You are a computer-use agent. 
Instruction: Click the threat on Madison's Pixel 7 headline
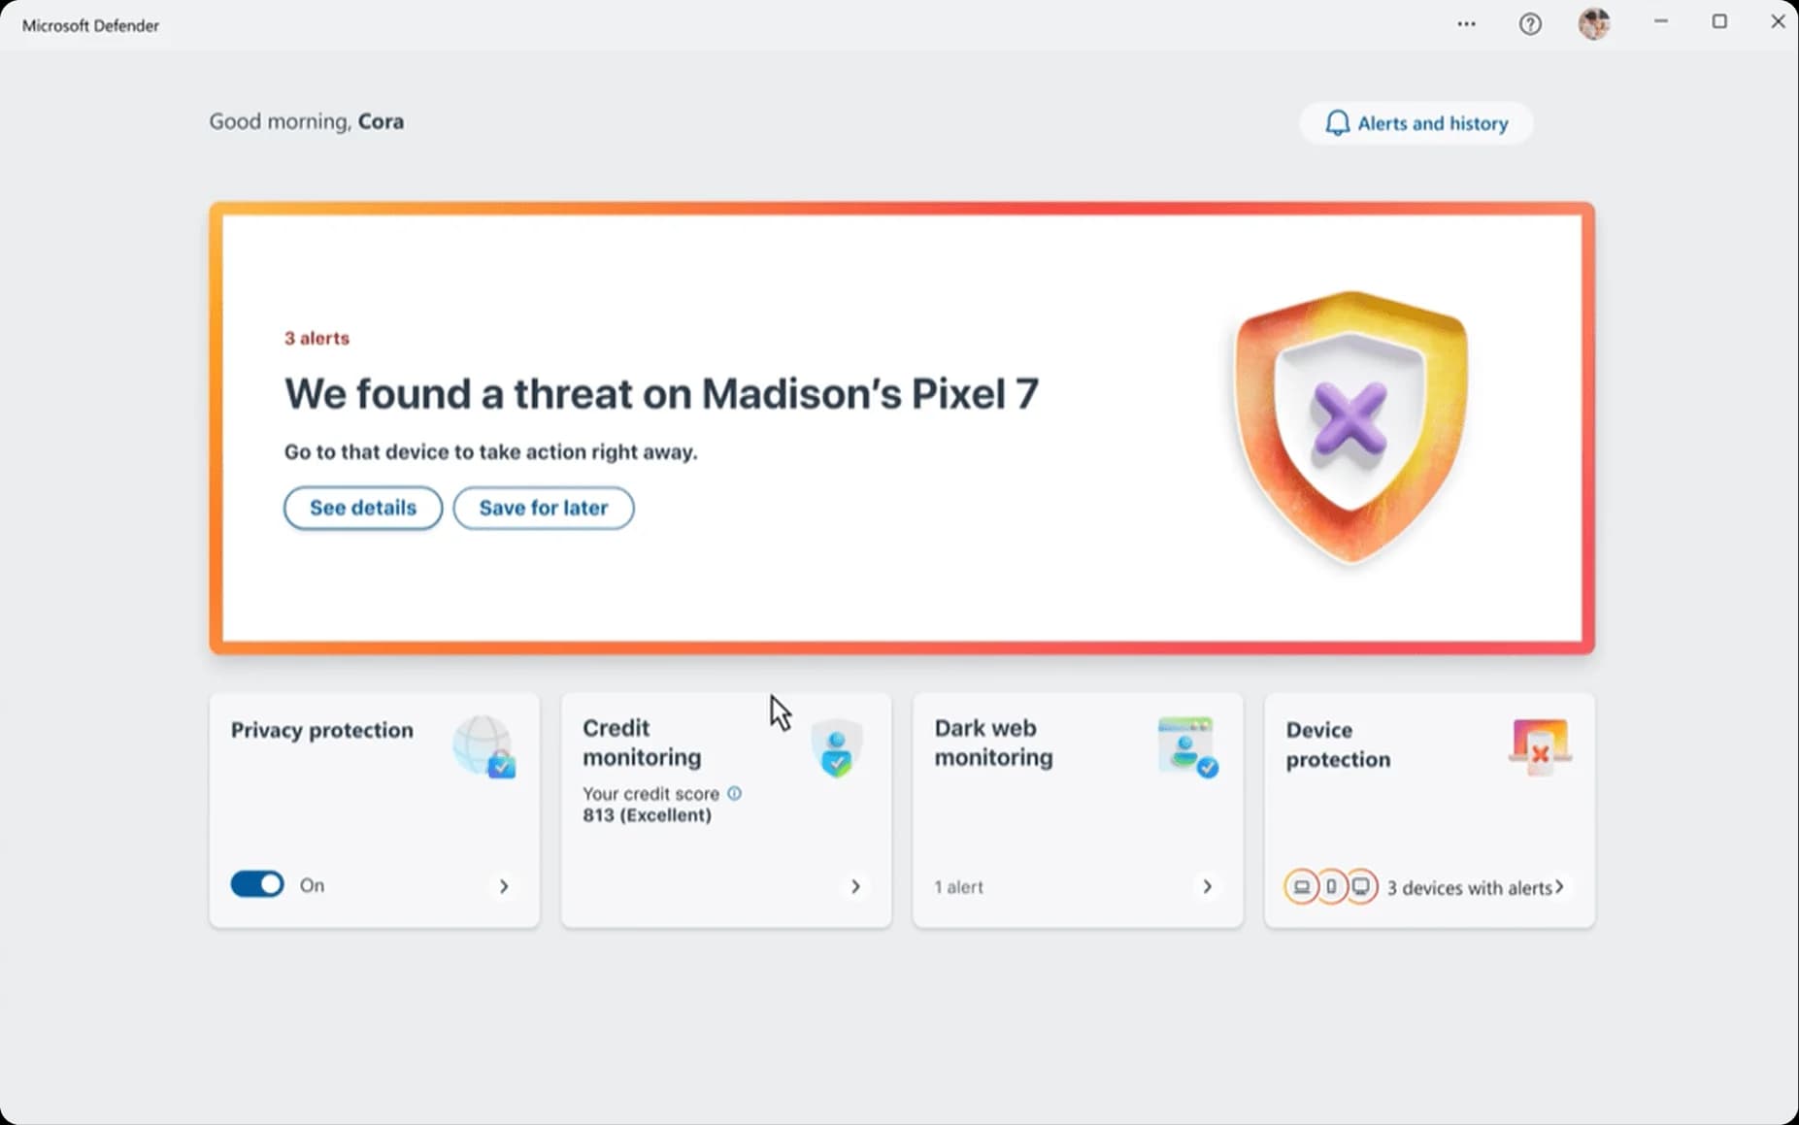(x=661, y=394)
